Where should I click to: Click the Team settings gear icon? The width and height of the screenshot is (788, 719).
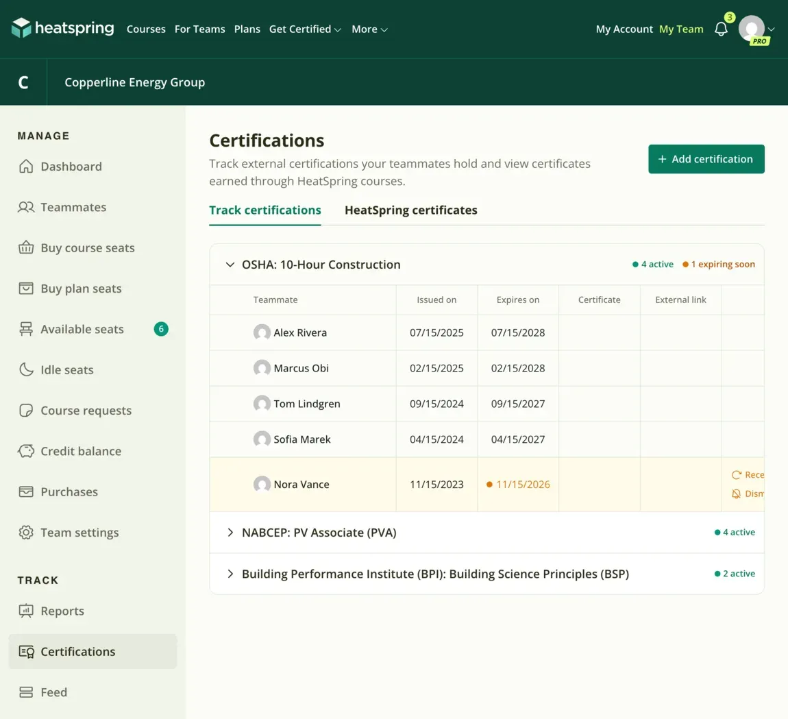(x=26, y=533)
